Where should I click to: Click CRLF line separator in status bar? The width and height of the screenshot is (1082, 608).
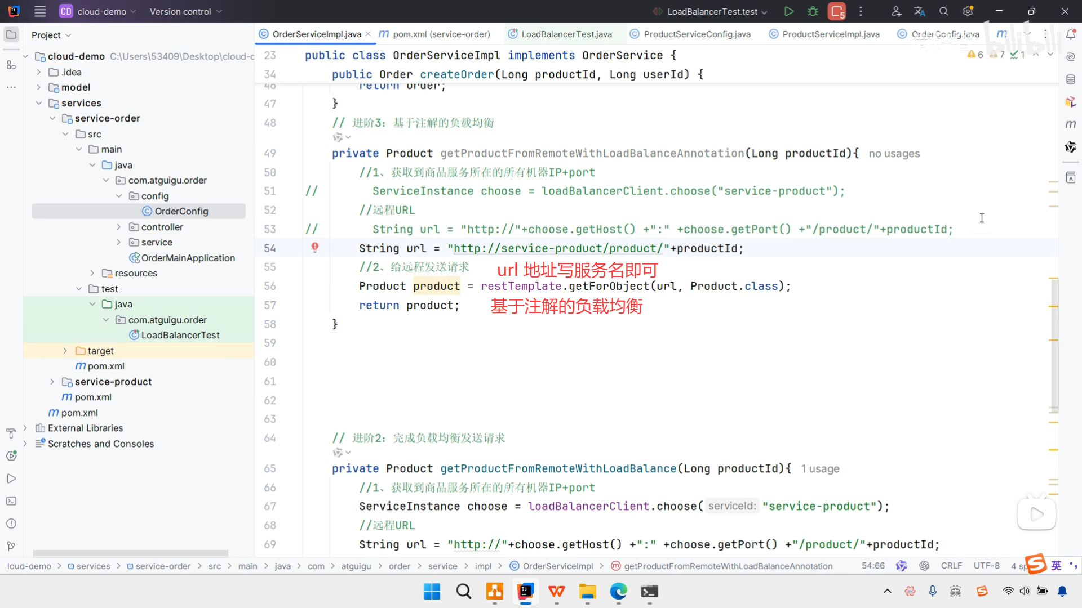click(x=951, y=566)
